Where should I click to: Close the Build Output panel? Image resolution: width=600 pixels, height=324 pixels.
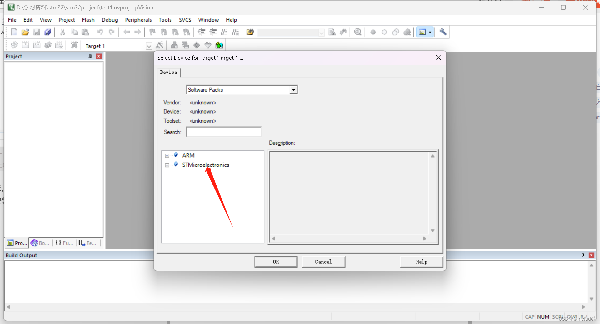pos(592,255)
